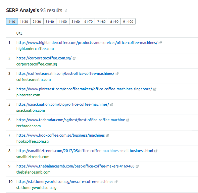Open thebalancesmb best-office-coffee-makers link

tap(76, 166)
